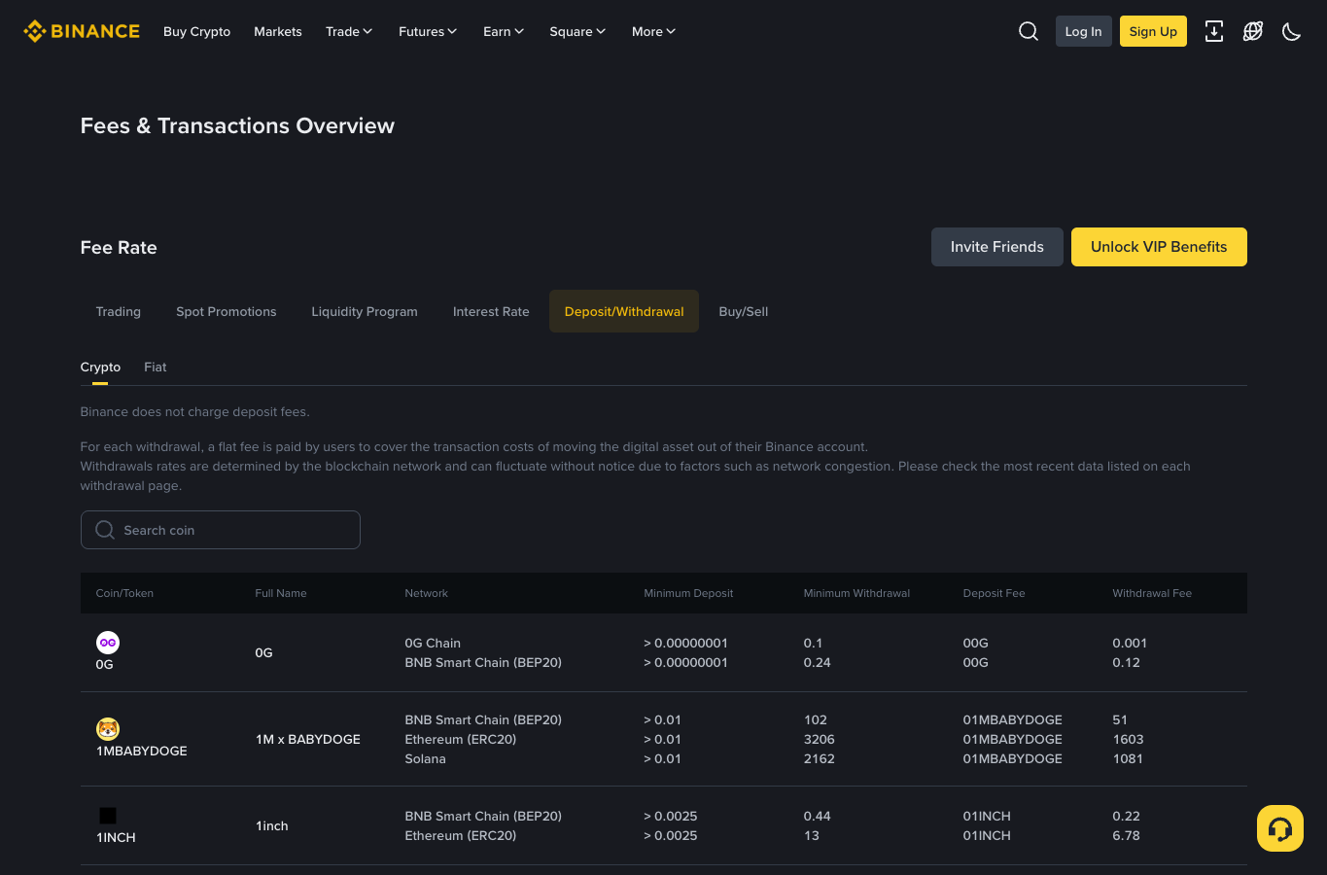Click the 1M x BABYDOGE full name

308,740
